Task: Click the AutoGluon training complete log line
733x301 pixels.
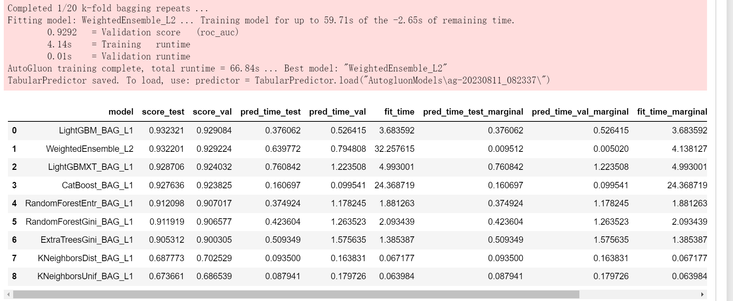Action: tap(227, 69)
